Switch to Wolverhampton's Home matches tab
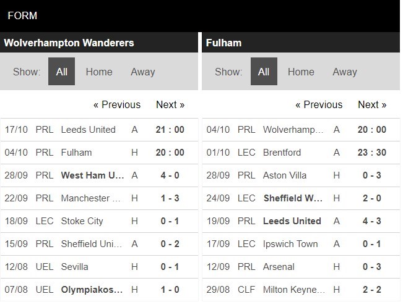This screenshot has width=403, height=307. click(x=99, y=72)
